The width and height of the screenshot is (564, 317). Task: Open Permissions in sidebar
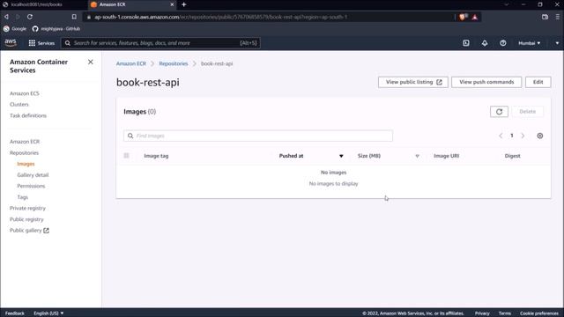point(31,186)
